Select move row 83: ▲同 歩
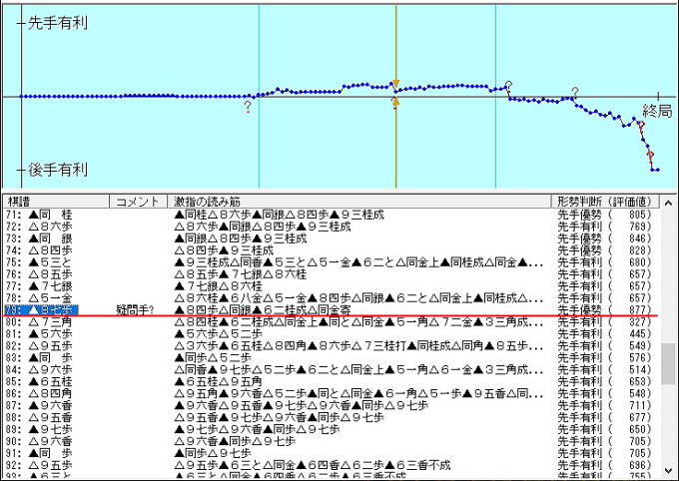679x481 pixels. click(x=331, y=358)
